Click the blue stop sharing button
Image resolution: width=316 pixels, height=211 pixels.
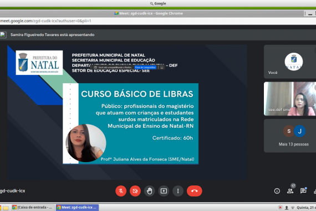(145, 67)
